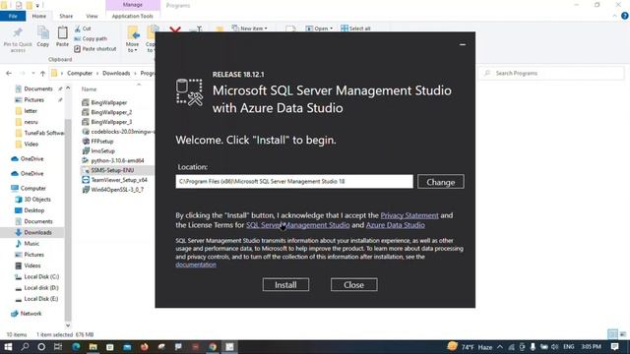Select the Win64OpenSSL-3_0_7 file
The image size is (630, 354).
[113, 189]
